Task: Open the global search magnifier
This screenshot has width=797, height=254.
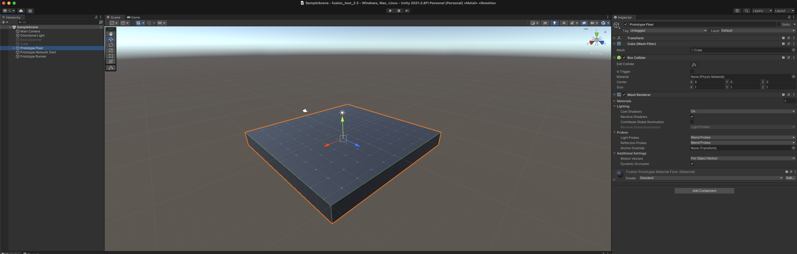Action: coord(747,10)
